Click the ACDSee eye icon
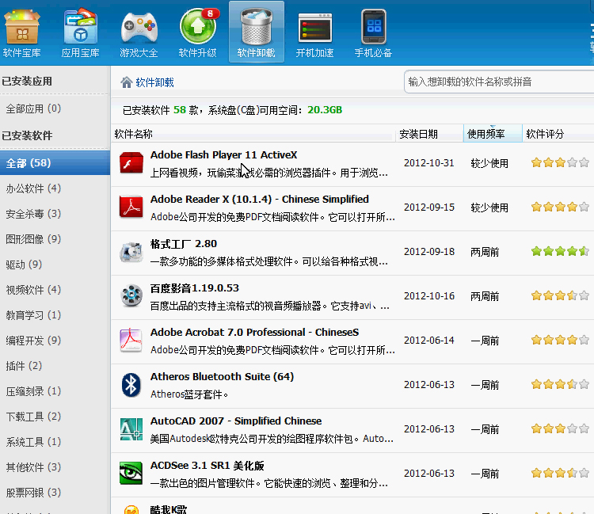This screenshot has height=514, width=594. (x=131, y=474)
